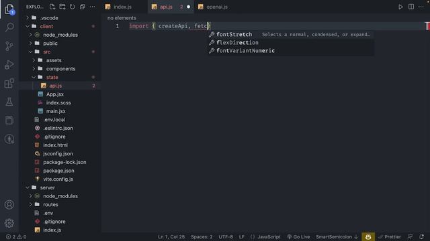
Task: Expand the components folder
Action: pos(60,68)
